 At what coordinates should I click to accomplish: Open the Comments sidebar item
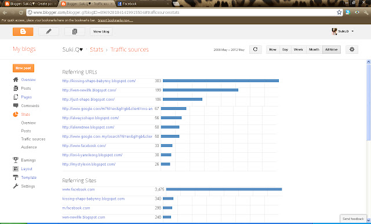point(30,105)
